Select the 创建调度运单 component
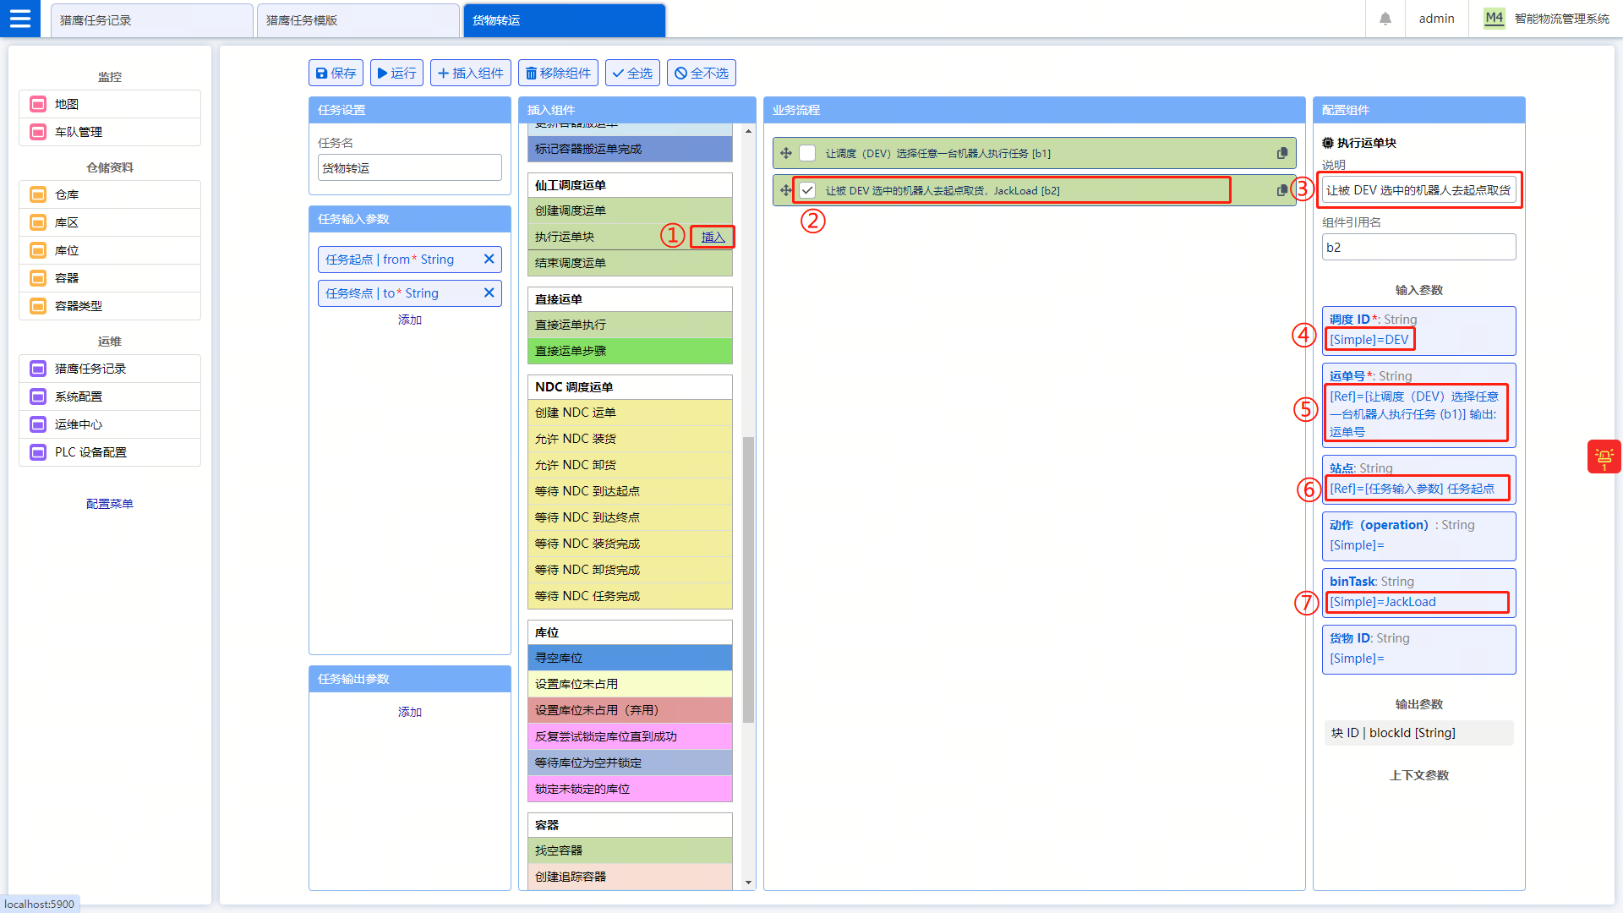 (x=630, y=210)
